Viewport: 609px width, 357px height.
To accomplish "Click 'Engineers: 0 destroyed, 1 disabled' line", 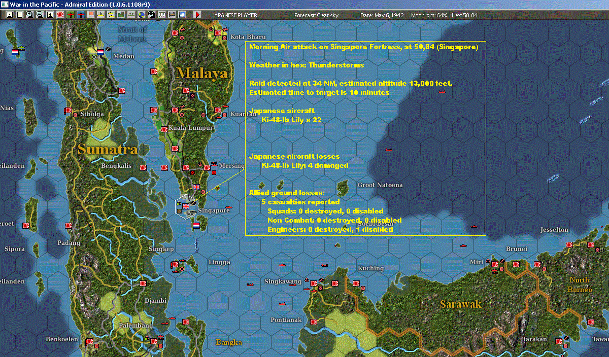I will [x=330, y=230].
